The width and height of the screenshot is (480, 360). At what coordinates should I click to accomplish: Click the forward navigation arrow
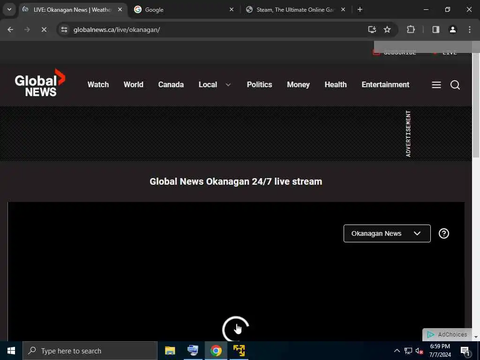[x=27, y=30]
